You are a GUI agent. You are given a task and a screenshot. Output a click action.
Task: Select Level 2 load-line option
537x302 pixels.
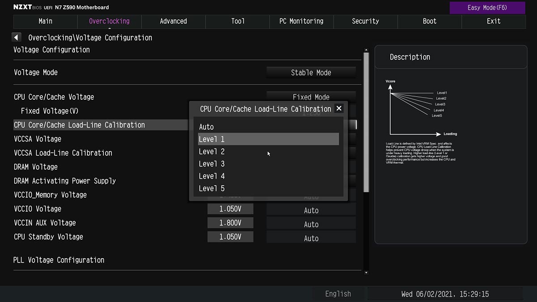tap(268, 152)
